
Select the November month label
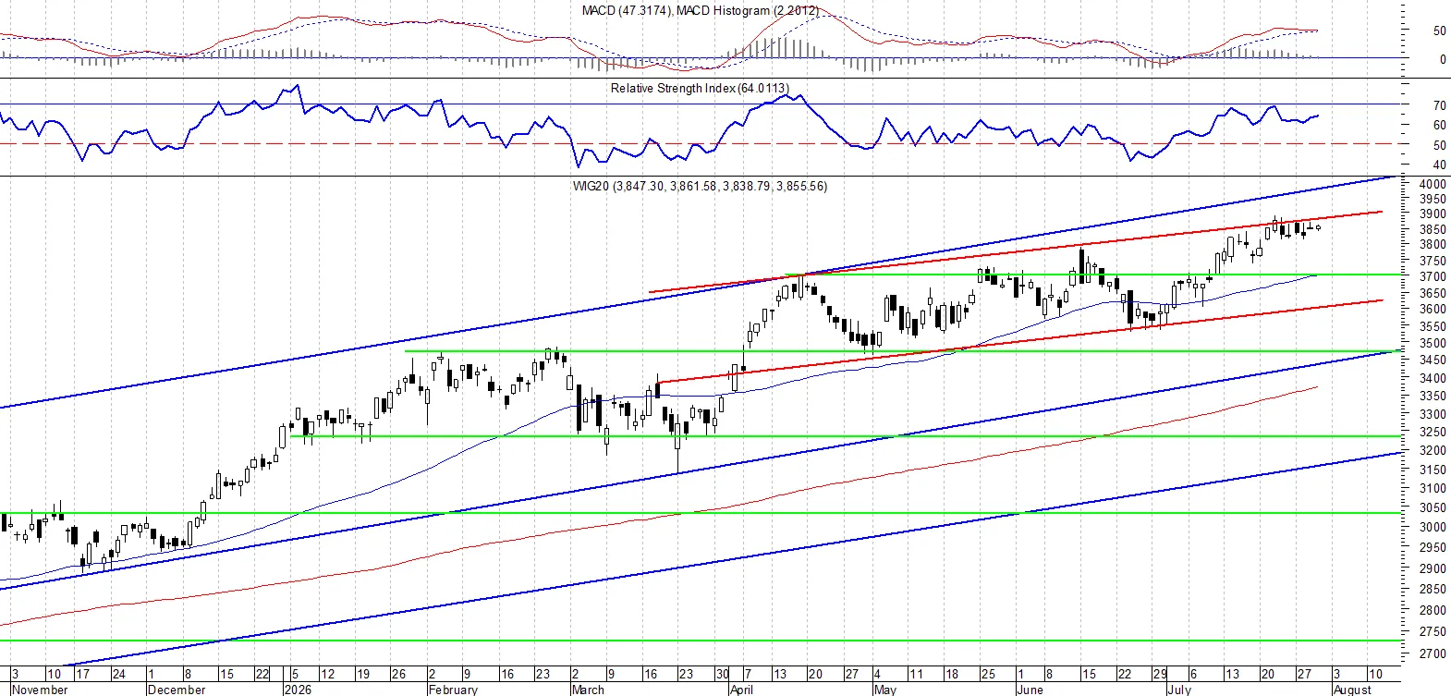(x=40, y=690)
